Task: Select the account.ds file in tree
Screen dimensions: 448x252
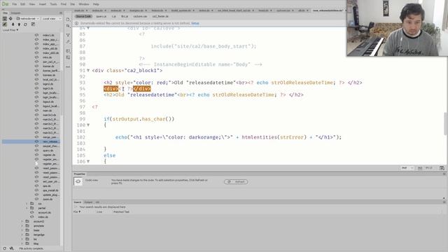Action: pos(45,213)
